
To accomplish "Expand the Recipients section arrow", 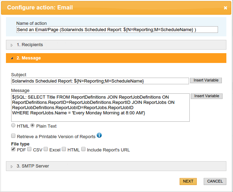I will (12, 45).
